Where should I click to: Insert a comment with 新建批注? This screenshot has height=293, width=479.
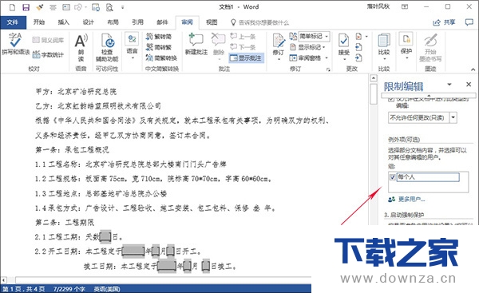tap(196, 44)
